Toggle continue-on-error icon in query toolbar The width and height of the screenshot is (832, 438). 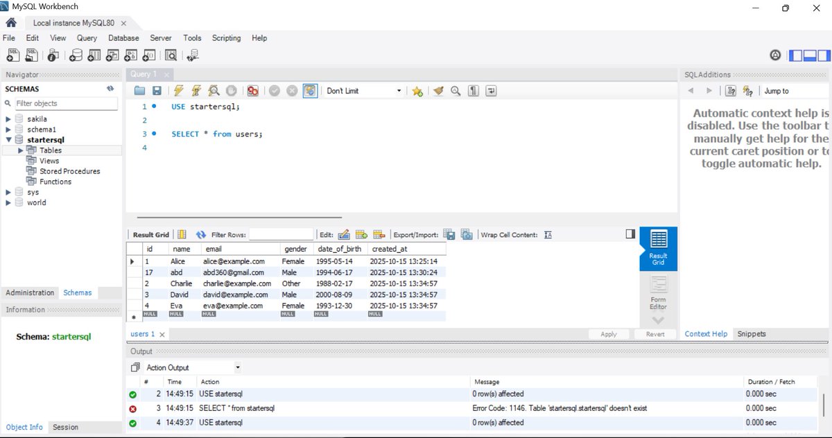[253, 91]
